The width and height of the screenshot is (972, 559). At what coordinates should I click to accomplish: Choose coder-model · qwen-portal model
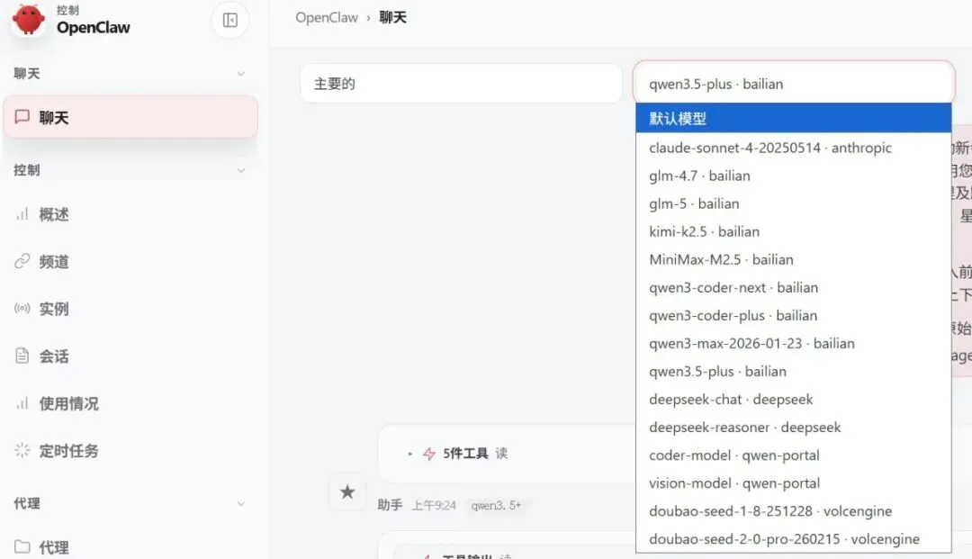794,455
